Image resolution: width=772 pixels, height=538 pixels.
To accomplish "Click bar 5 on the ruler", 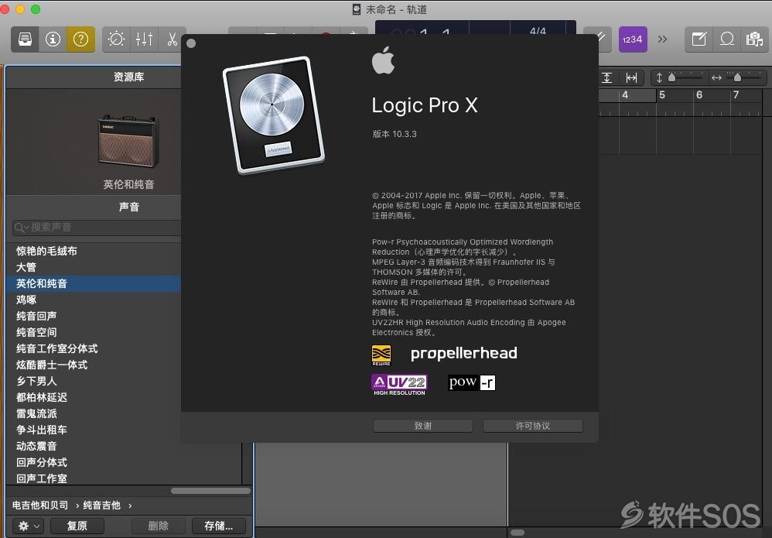I will [662, 95].
